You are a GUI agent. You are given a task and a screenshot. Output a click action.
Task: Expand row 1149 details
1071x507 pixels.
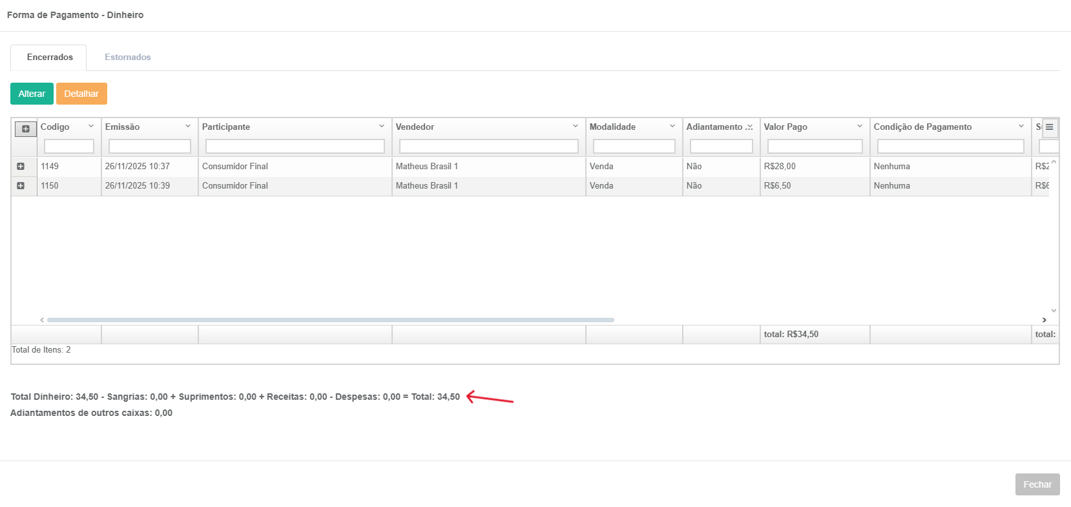[x=21, y=167]
